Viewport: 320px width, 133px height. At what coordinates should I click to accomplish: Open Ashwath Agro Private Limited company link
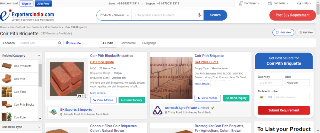187,108
